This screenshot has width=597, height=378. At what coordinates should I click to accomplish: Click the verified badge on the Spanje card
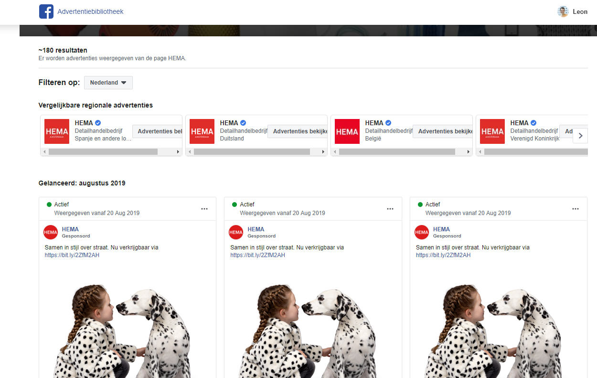[x=98, y=123]
